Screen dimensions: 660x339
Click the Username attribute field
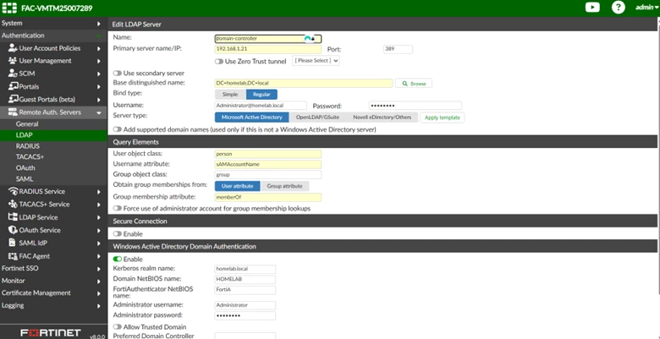267,165
